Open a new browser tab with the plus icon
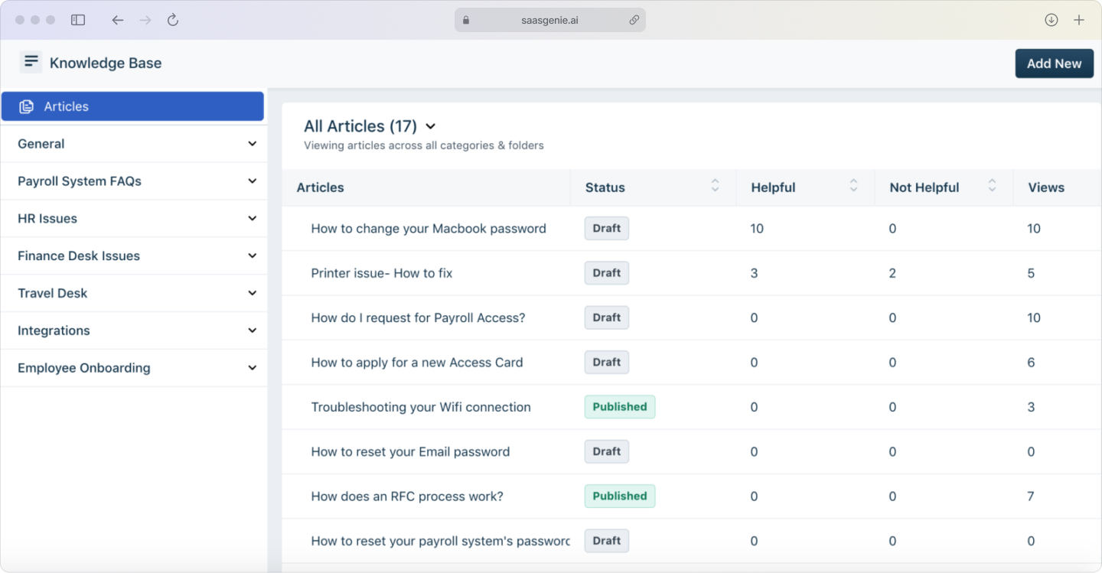This screenshot has height=573, width=1102. (1081, 20)
